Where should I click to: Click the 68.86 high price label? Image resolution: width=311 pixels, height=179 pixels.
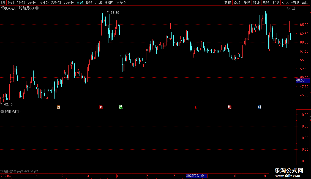click(115, 13)
